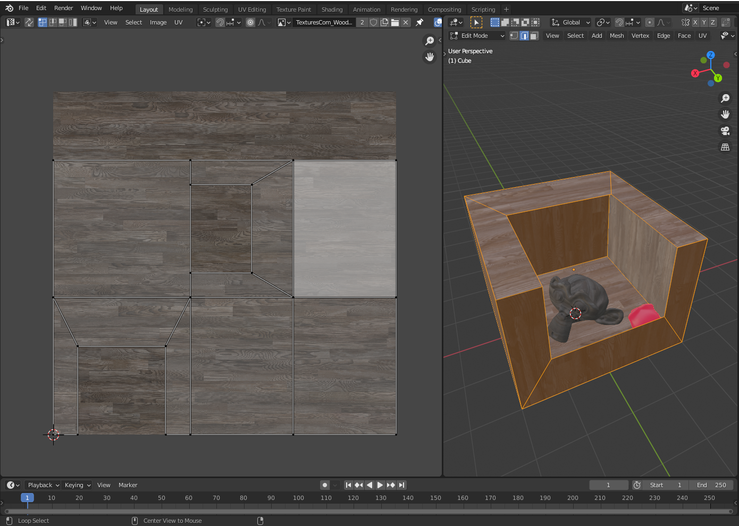Click the End frame field showing 250
The width and height of the screenshot is (739, 526).
tap(711, 485)
